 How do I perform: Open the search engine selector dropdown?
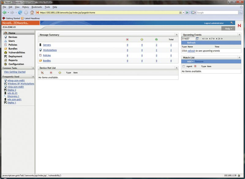[194, 13]
